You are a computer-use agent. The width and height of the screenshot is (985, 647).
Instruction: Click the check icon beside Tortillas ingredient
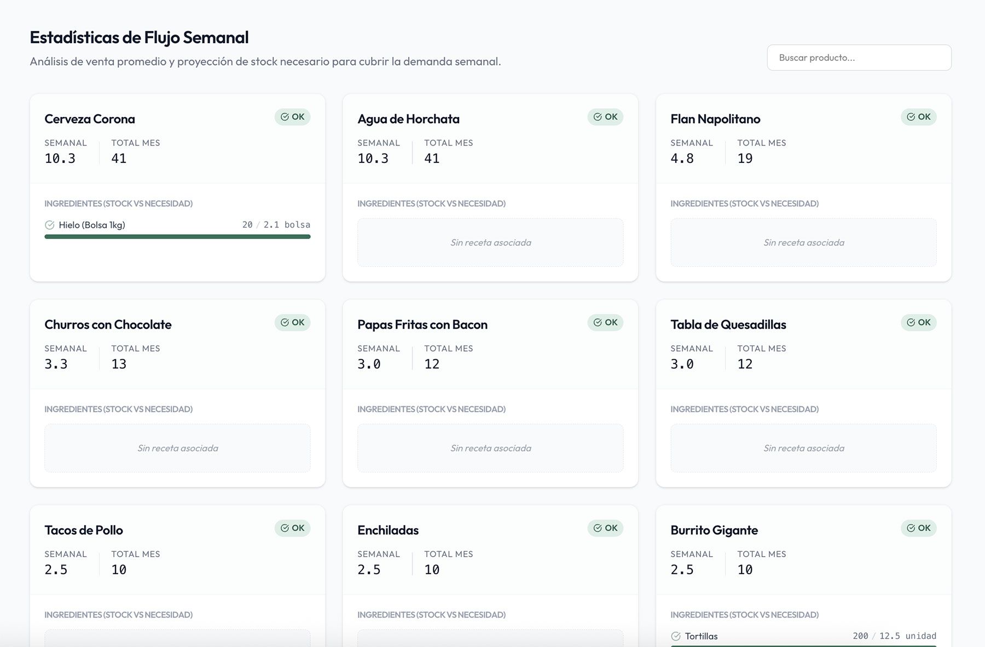(x=676, y=636)
